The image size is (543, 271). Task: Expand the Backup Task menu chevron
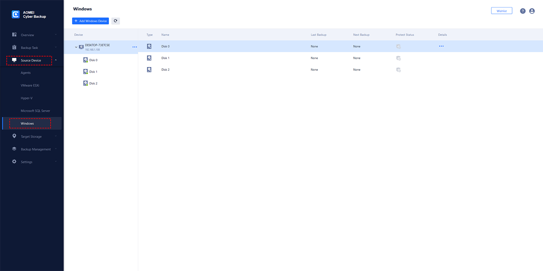tap(56, 47)
